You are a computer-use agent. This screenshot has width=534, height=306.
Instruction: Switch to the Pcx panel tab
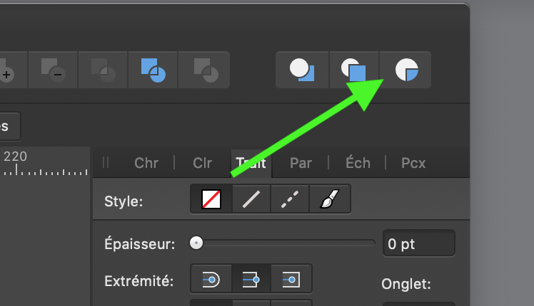coord(413,163)
